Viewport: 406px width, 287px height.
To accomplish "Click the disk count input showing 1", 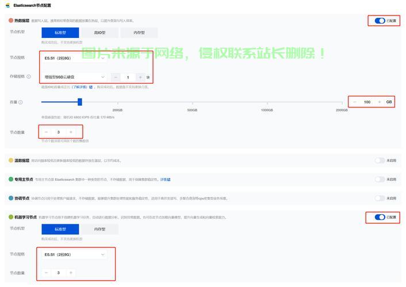I will [128, 77].
